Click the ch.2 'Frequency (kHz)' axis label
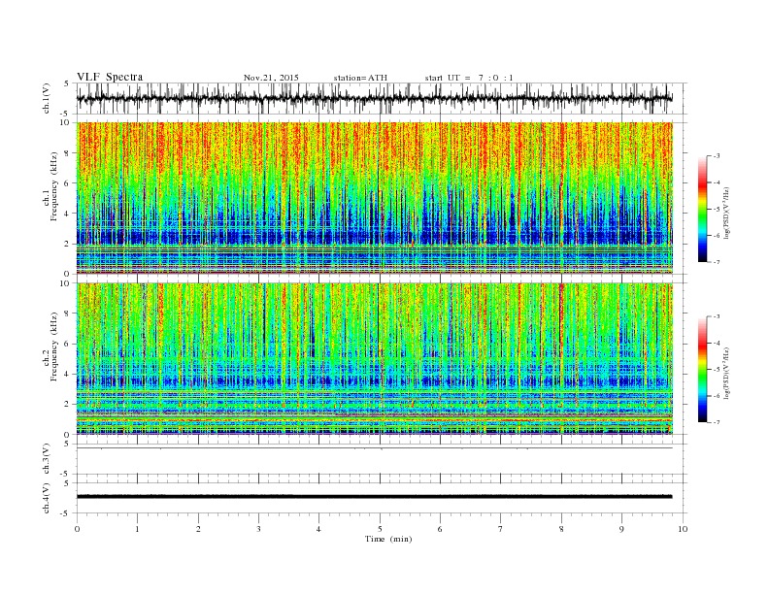The height and width of the screenshot is (594, 769). 54,347
